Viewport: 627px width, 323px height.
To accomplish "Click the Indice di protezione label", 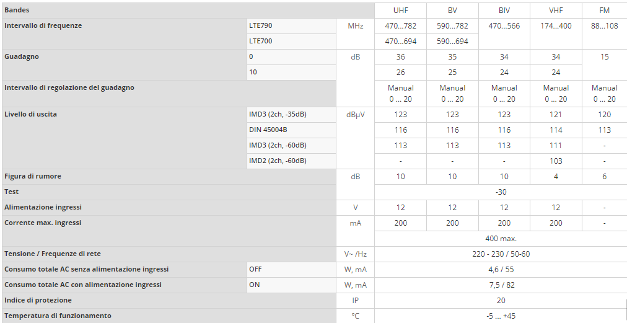I will coord(38,301).
